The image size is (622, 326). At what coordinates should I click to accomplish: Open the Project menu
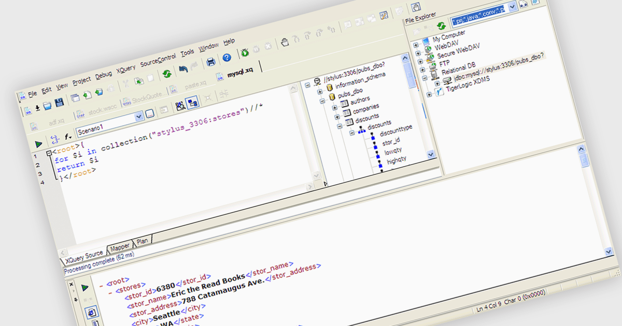click(x=81, y=81)
